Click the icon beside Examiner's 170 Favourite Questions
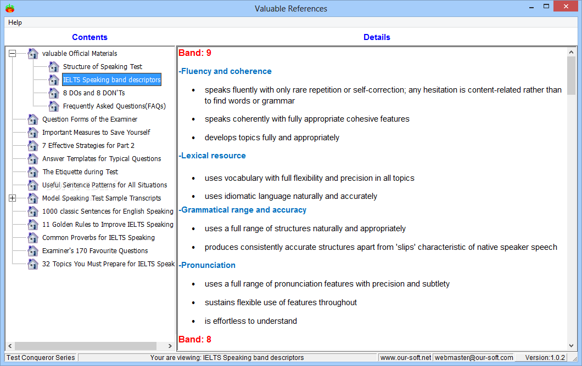The width and height of the screenshot is (582, 366). 33,251
